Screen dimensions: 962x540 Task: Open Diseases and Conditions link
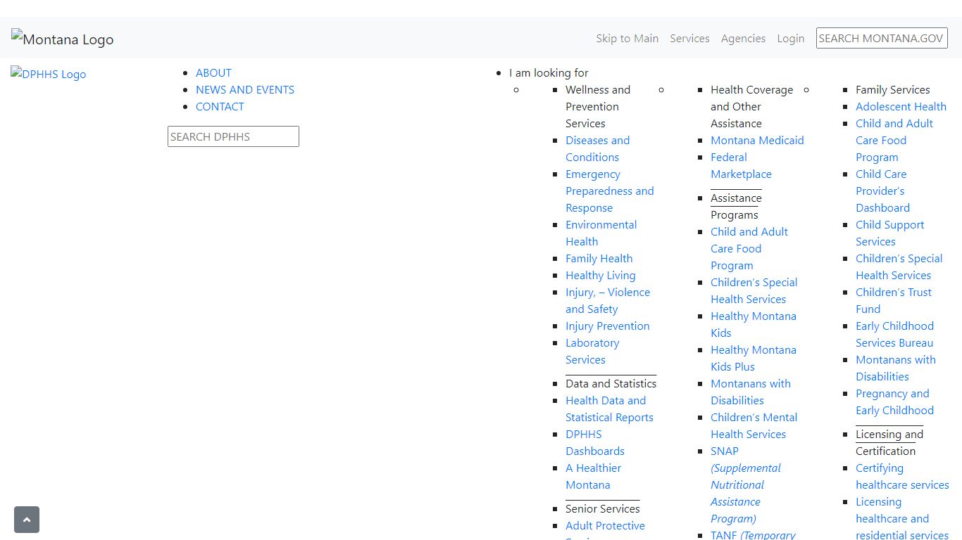click(x=597, y=148)
